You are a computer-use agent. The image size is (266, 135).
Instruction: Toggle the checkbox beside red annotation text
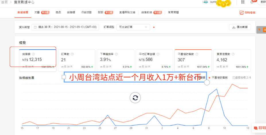pos(64,77)
